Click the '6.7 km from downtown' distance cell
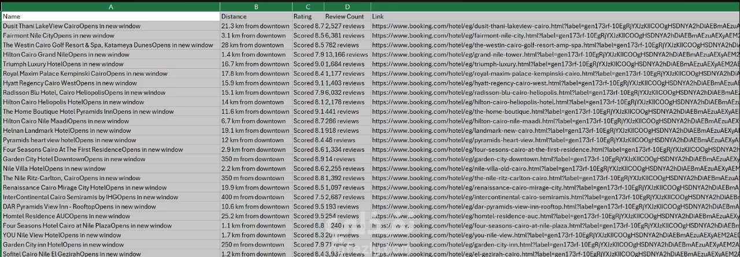The width and height of the screenshot is (740, 257). [x=256, y=121]
